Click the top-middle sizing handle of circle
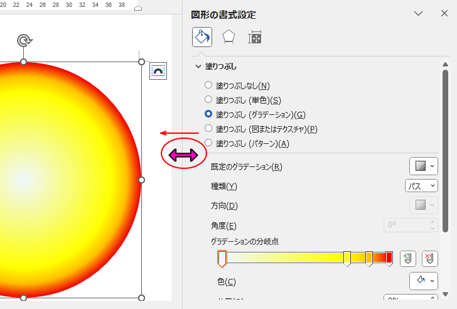Screen dimensions: 457x309 point(24,62)
